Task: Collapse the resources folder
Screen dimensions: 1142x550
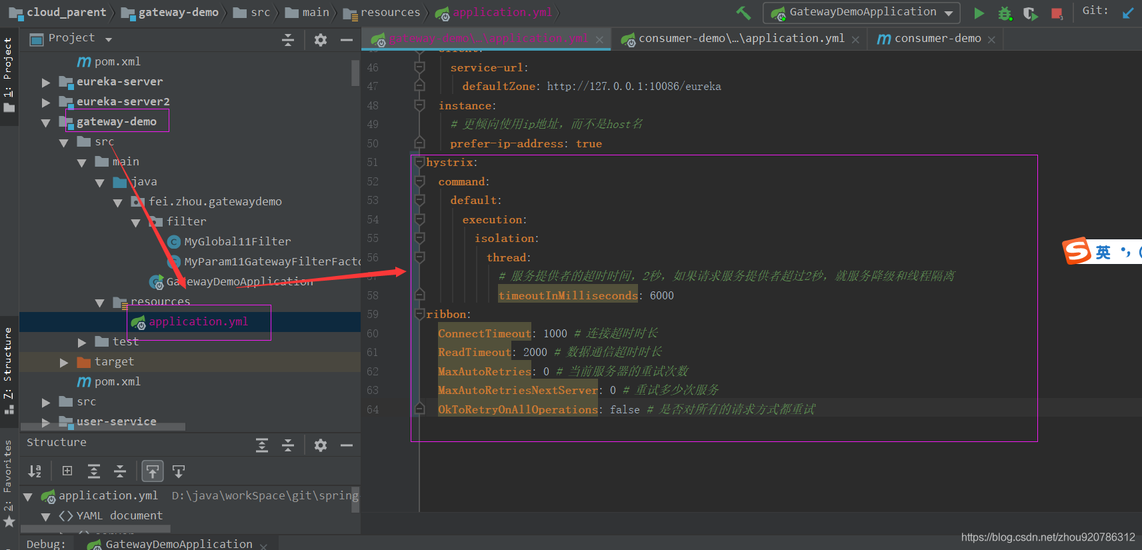Action: coord(100,303)
